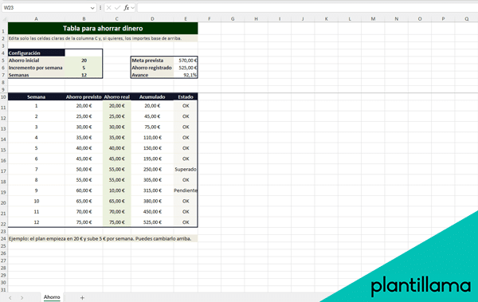Select column M header
The image size is (478, 302).
point(373,19)
